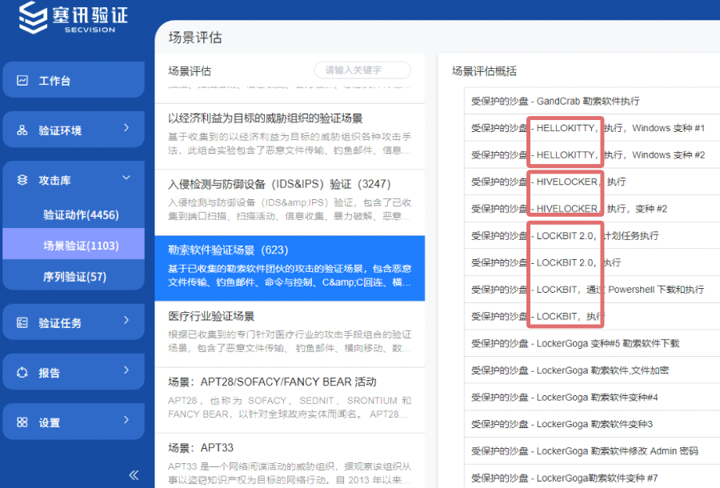Screen dimensions: 720x488
Task: Open 工作台 menu item
Action: click(x=74, y=80)
